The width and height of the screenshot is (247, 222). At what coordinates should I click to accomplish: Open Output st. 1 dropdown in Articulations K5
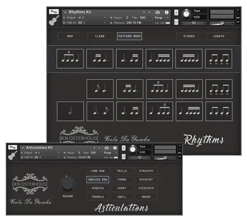pyautogui.click(x=59, y=153)
